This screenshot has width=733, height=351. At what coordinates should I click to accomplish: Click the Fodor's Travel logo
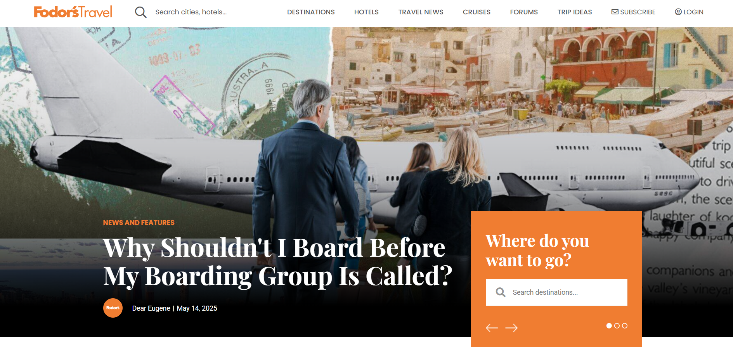coord(73,12)
